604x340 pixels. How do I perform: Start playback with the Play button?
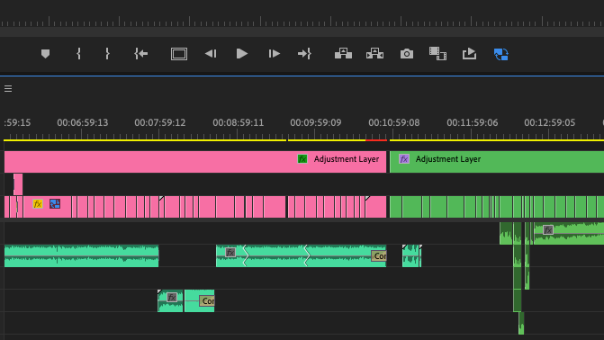click(x=241, y=54)
